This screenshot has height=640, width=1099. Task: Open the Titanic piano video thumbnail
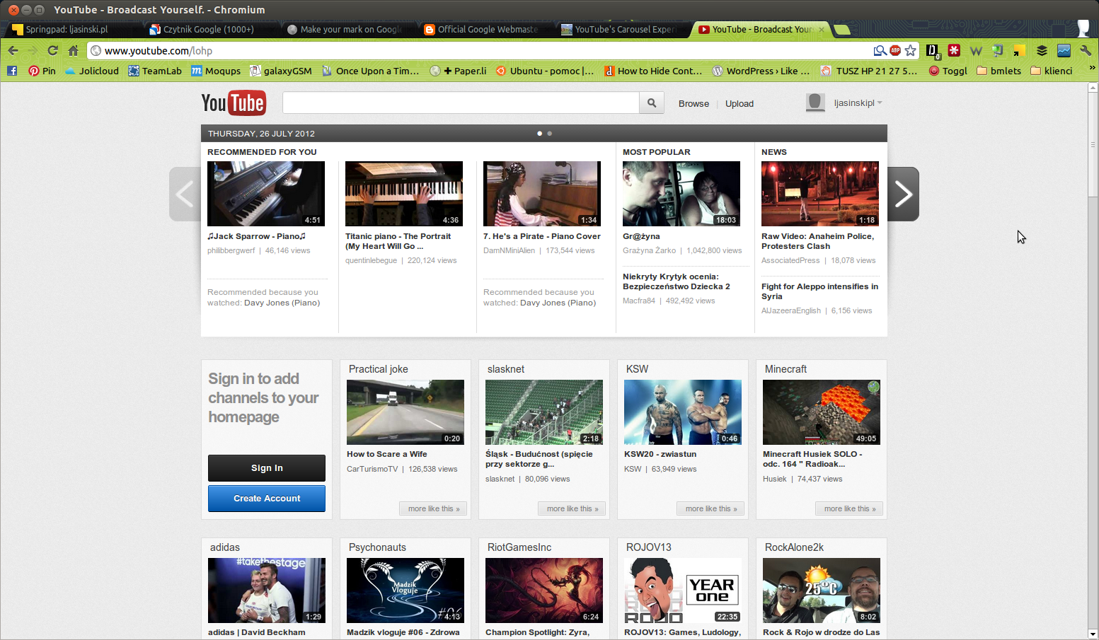[404, 194]
